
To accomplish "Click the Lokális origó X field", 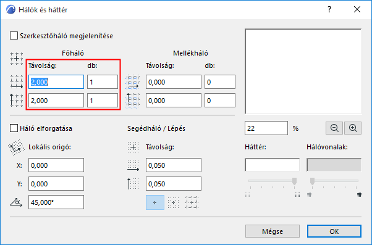I will (x=56, y=165).
